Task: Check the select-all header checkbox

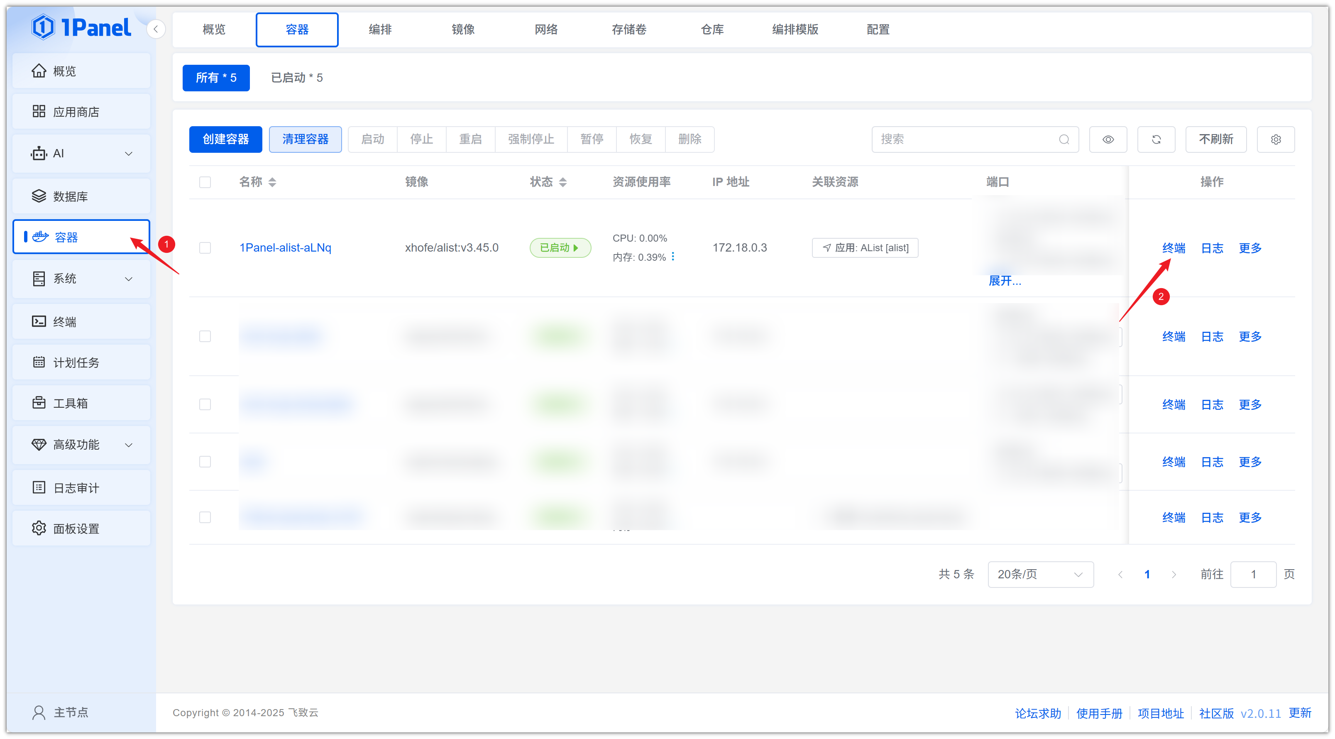Action: pos(205,182)
